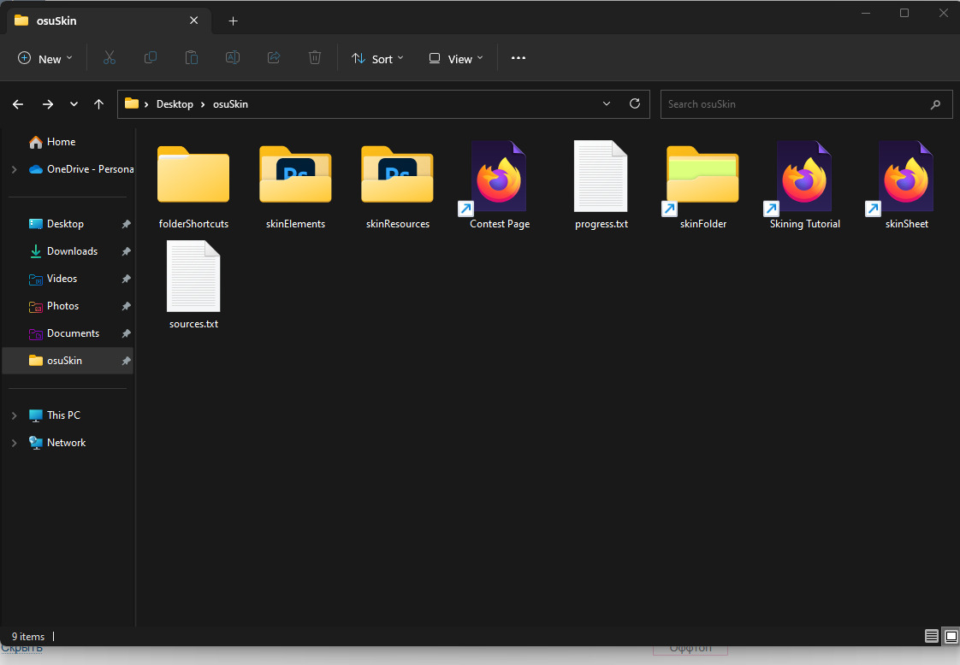Go up one folder with Up arrow
The height and width of the screenshot is (665, 960).
[x=99, y=104]
